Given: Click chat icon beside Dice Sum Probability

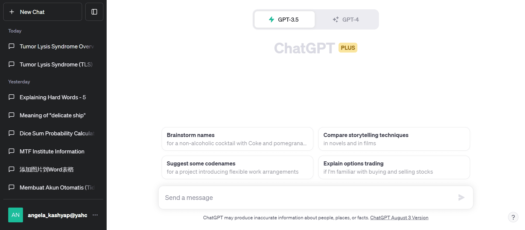Looking at the screenshot, I should pos(11,133).
